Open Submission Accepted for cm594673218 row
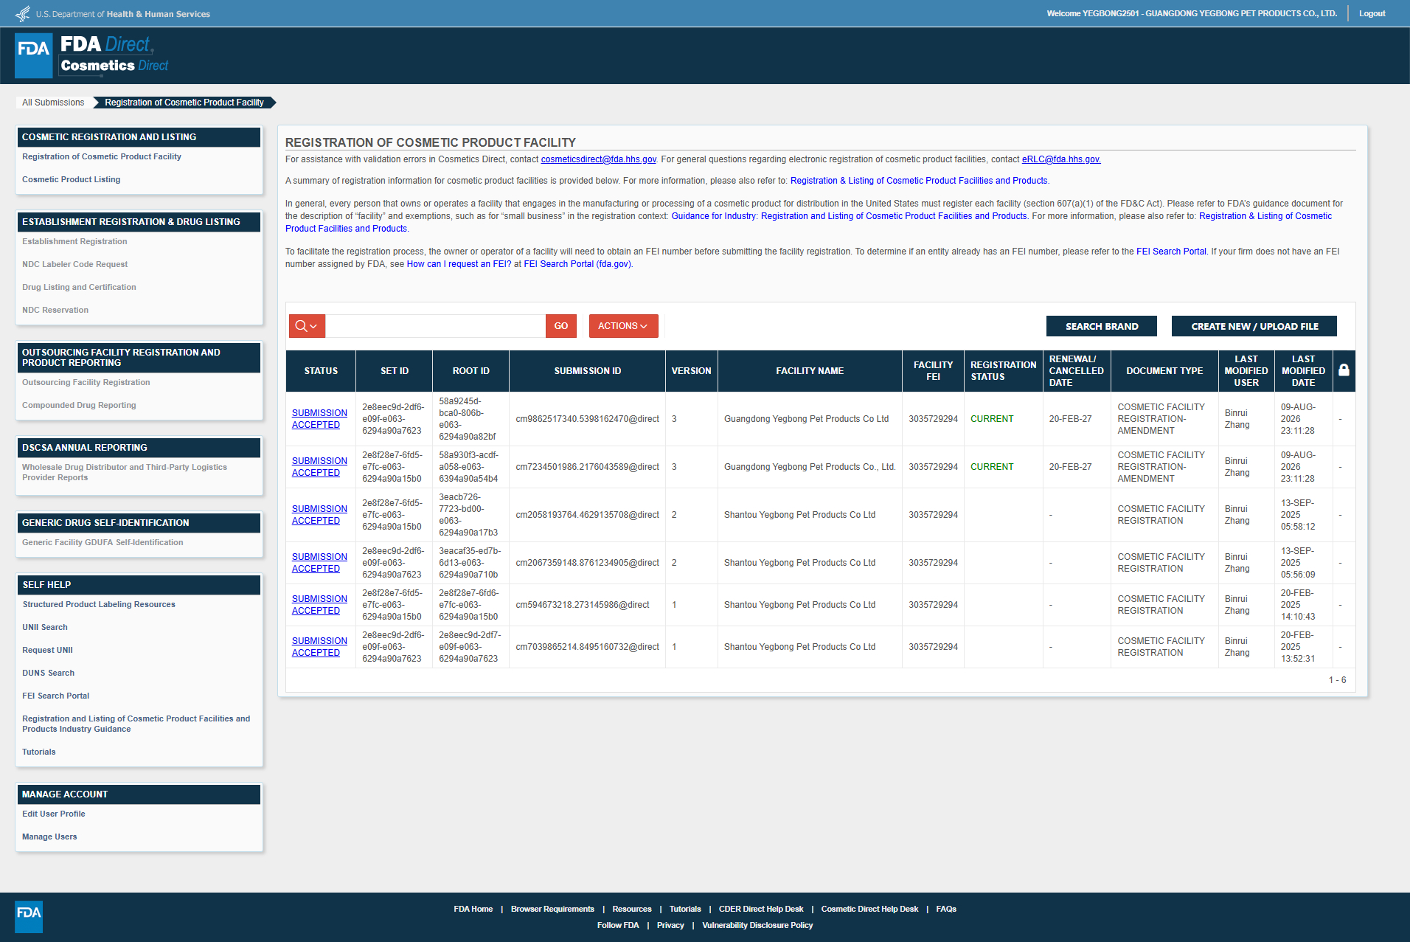The width and height of the screenshot is (1410, 942). [x=319, y=605]
